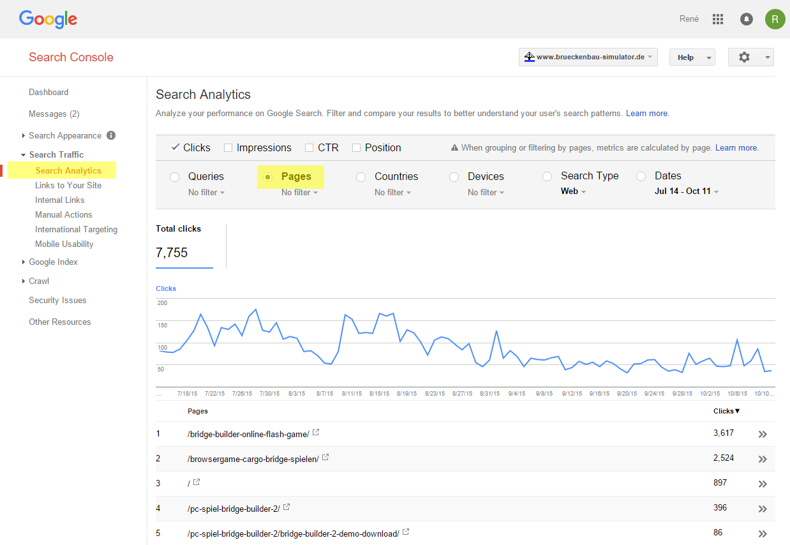Open external link icon for /bridge-builder-online-flash-game/

[316, 433]
